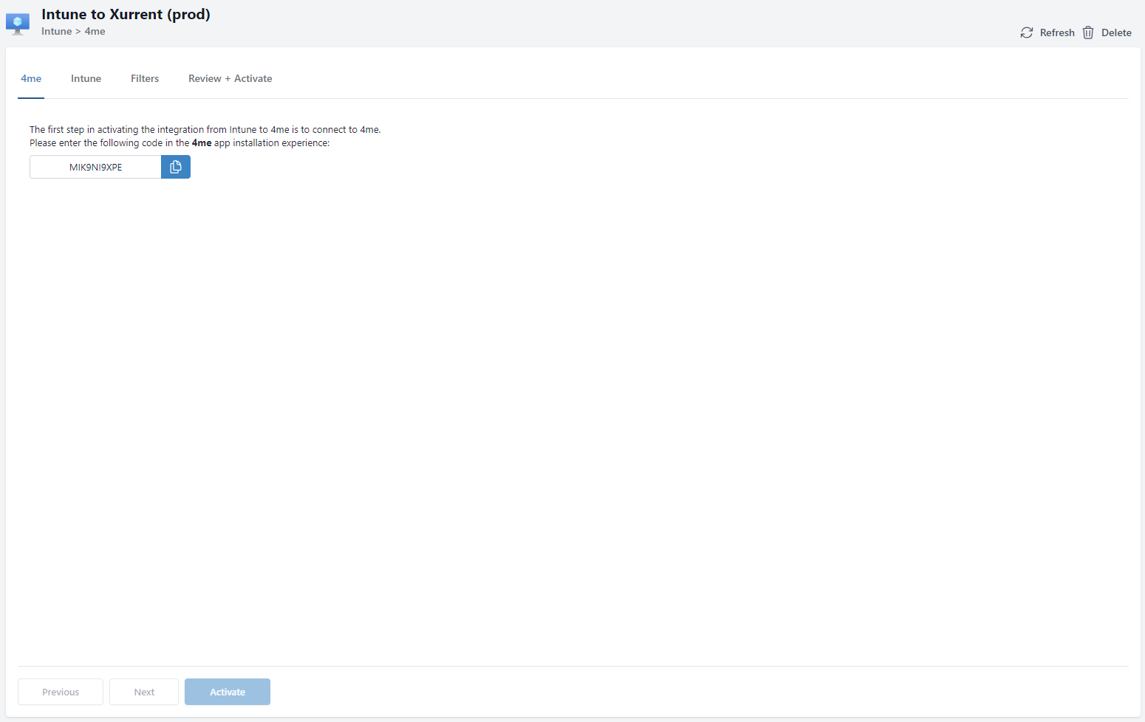The image size is (1145, 722).
Task: Click the blue monitor integration icon
Action: pyautogui.click(x=18, y=24)
